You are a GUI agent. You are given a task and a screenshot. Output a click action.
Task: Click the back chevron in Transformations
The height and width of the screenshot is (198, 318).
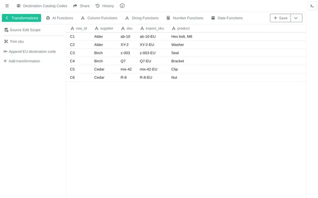click(6, 18)
